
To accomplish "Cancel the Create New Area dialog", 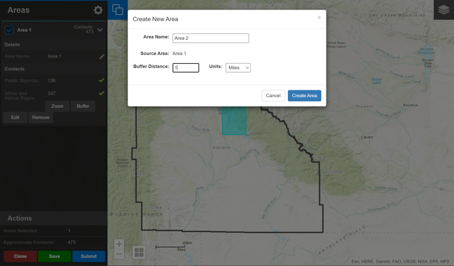I will point(273,96).
